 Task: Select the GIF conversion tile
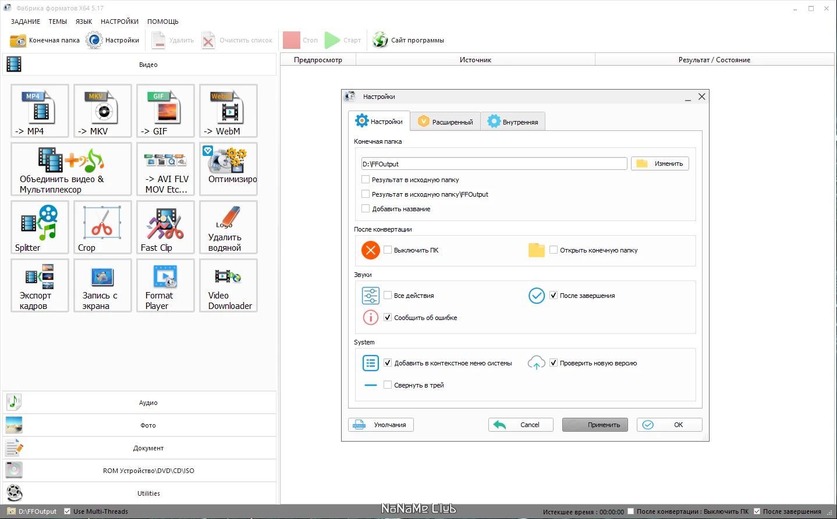pyautogui.click(x=165, y=111)
